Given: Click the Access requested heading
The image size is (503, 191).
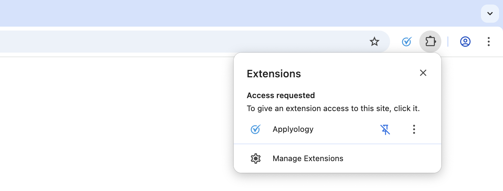Looking at the screenshot, I should 281,95.
